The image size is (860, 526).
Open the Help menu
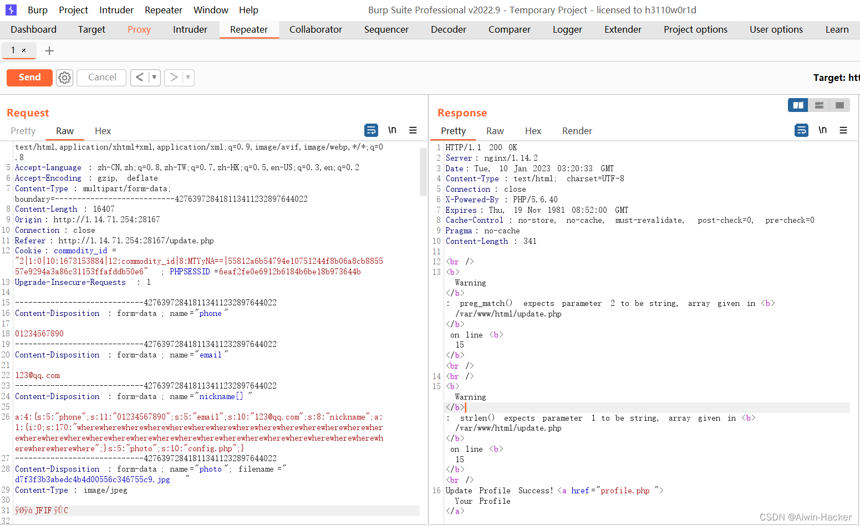248,10
